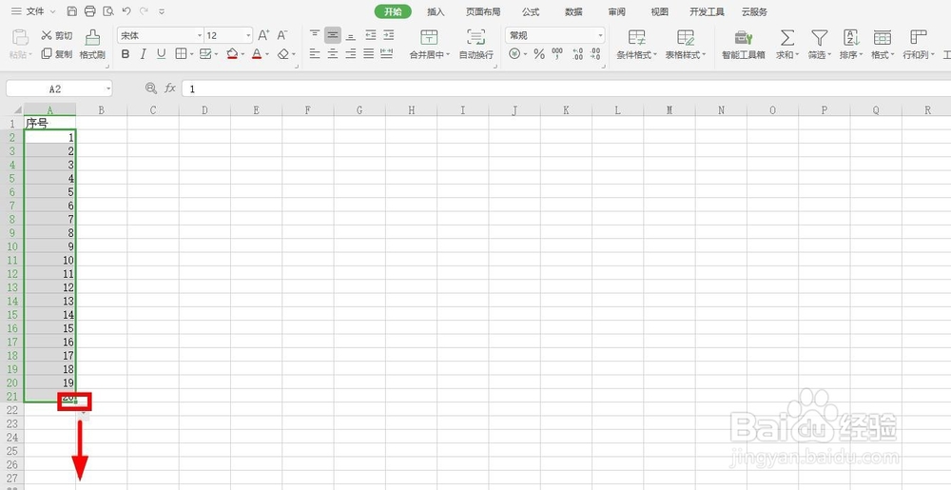The height and width of the screenshot is (490, 951).
Task: Click the magnifier icon beside fx
Action: [151, 88]
